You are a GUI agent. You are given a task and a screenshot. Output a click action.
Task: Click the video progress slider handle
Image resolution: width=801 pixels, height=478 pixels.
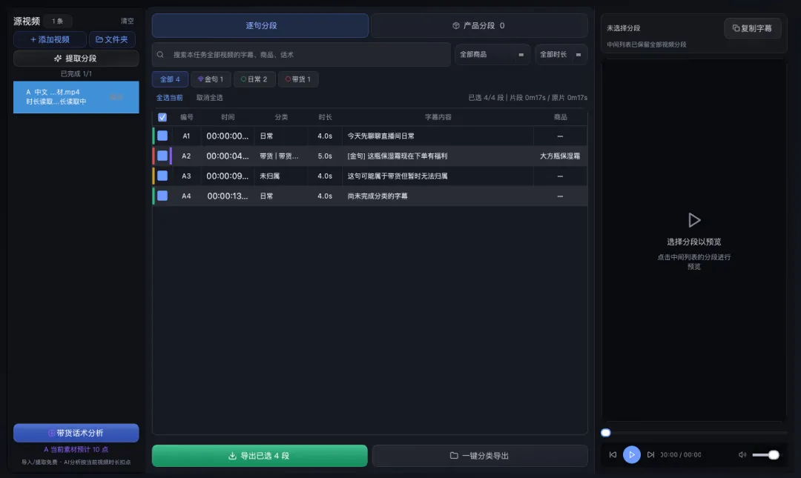[x=606, y=433]
